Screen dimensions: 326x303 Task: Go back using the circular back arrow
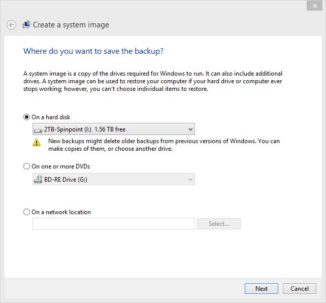pyautogui.click(x=11, y=25)
